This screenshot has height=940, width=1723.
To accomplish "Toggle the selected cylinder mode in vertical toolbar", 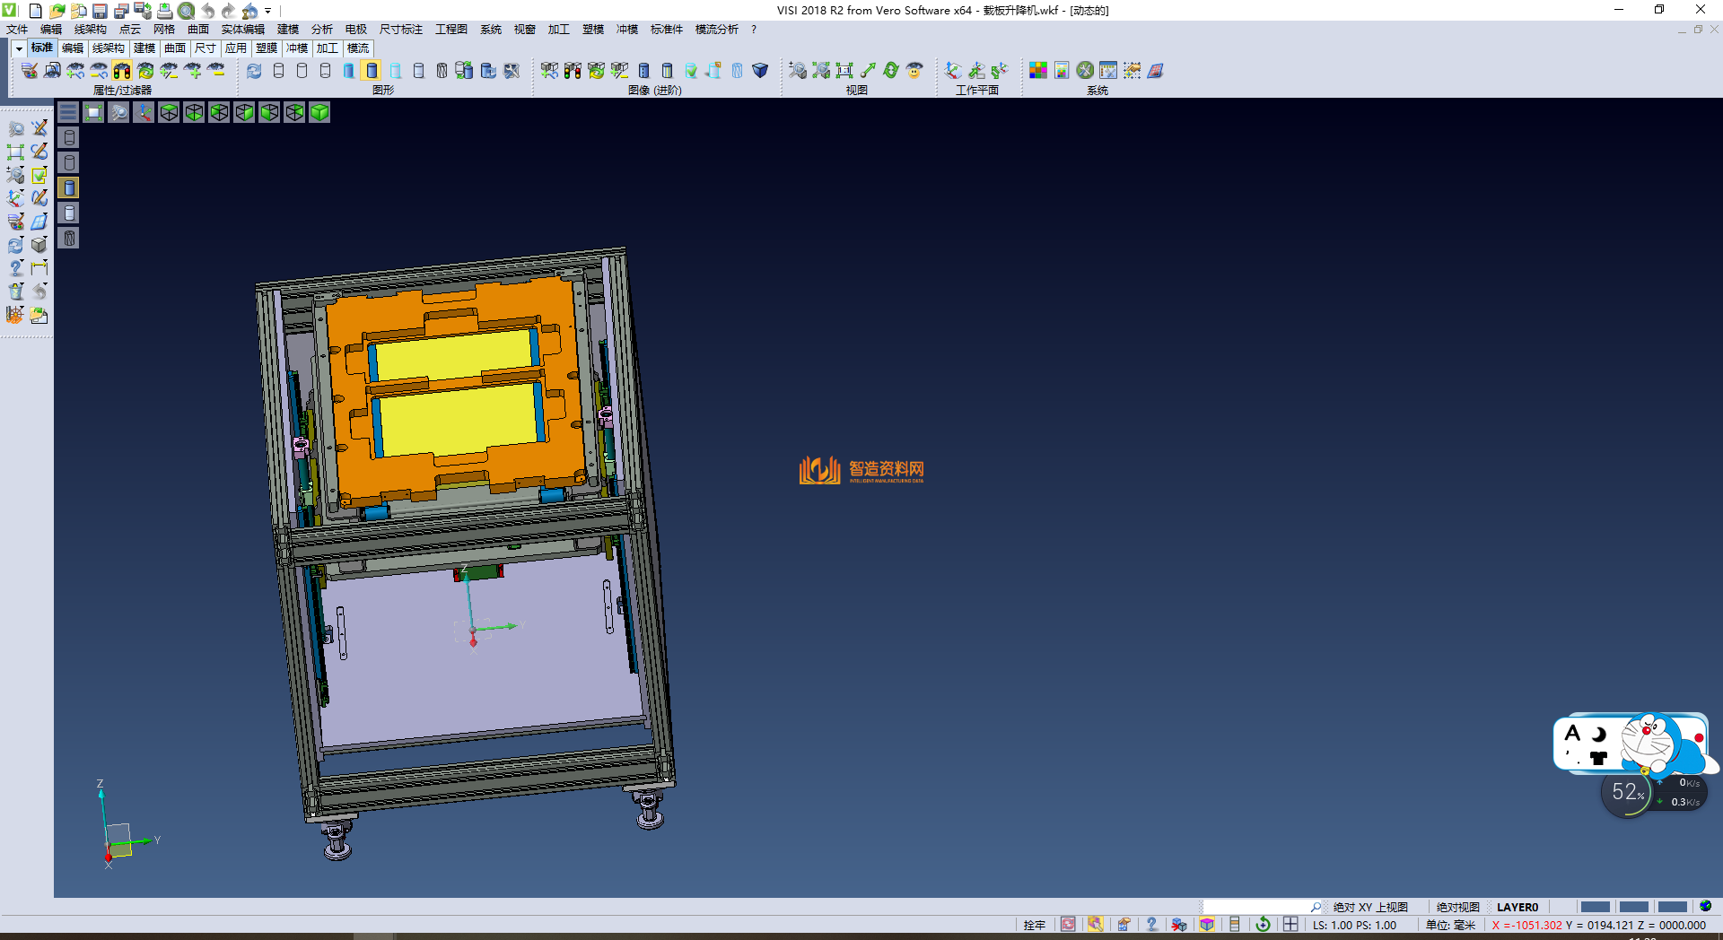I will tap(69, 187).
